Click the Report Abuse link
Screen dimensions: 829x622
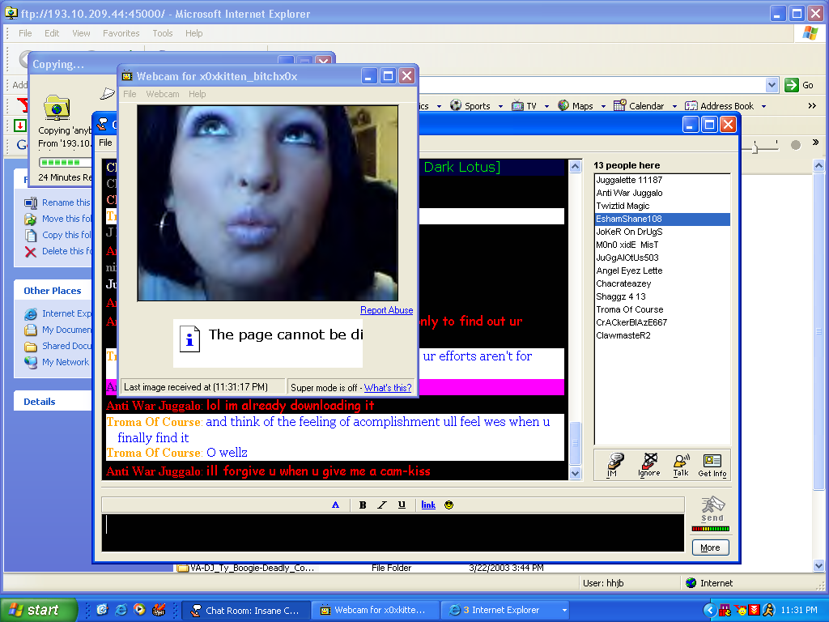[386, 310]
